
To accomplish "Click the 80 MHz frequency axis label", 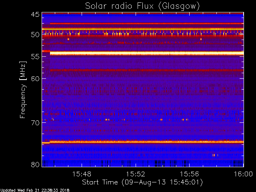I will click(35, 164).
